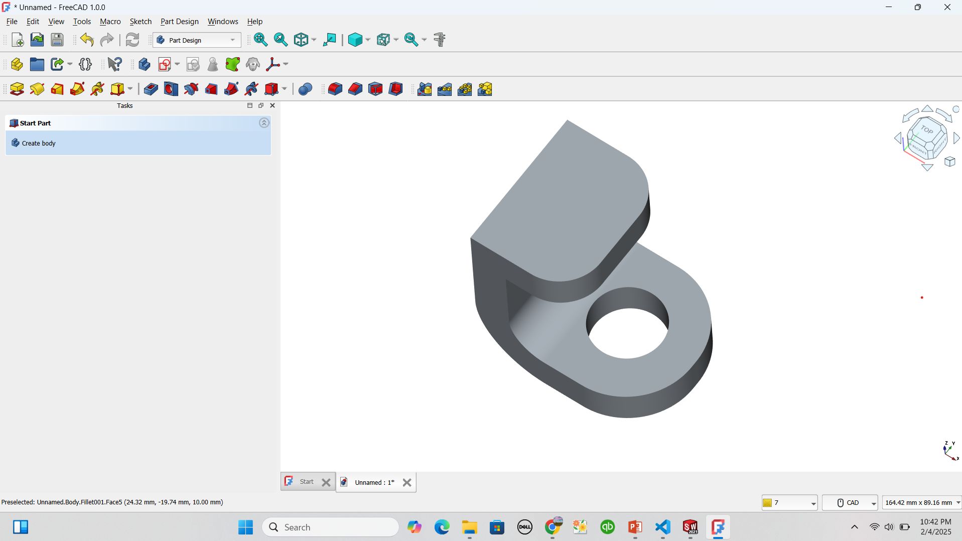Image resolution: width=962 pixels, height=541 pixels.
Task: Open the dimension units dropdown
Action: (x=922, y=502)
